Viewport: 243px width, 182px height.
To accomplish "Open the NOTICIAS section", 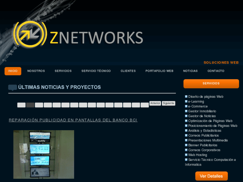I will [190, 71].
